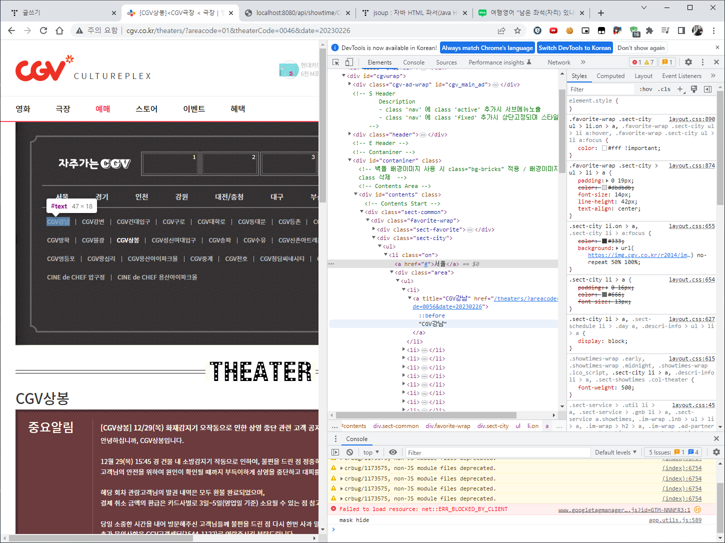The height and width of the screenshot is (543, 725).
Task: Toggle the :hov element state panel
Action: coord(646,89)
